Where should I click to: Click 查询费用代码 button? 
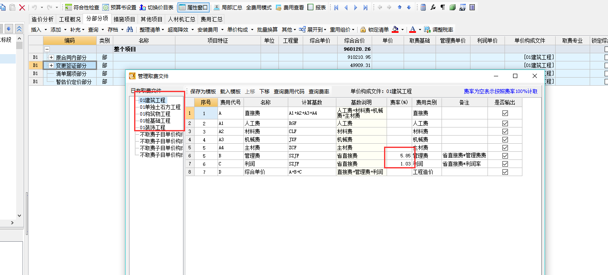pos(289,91)
